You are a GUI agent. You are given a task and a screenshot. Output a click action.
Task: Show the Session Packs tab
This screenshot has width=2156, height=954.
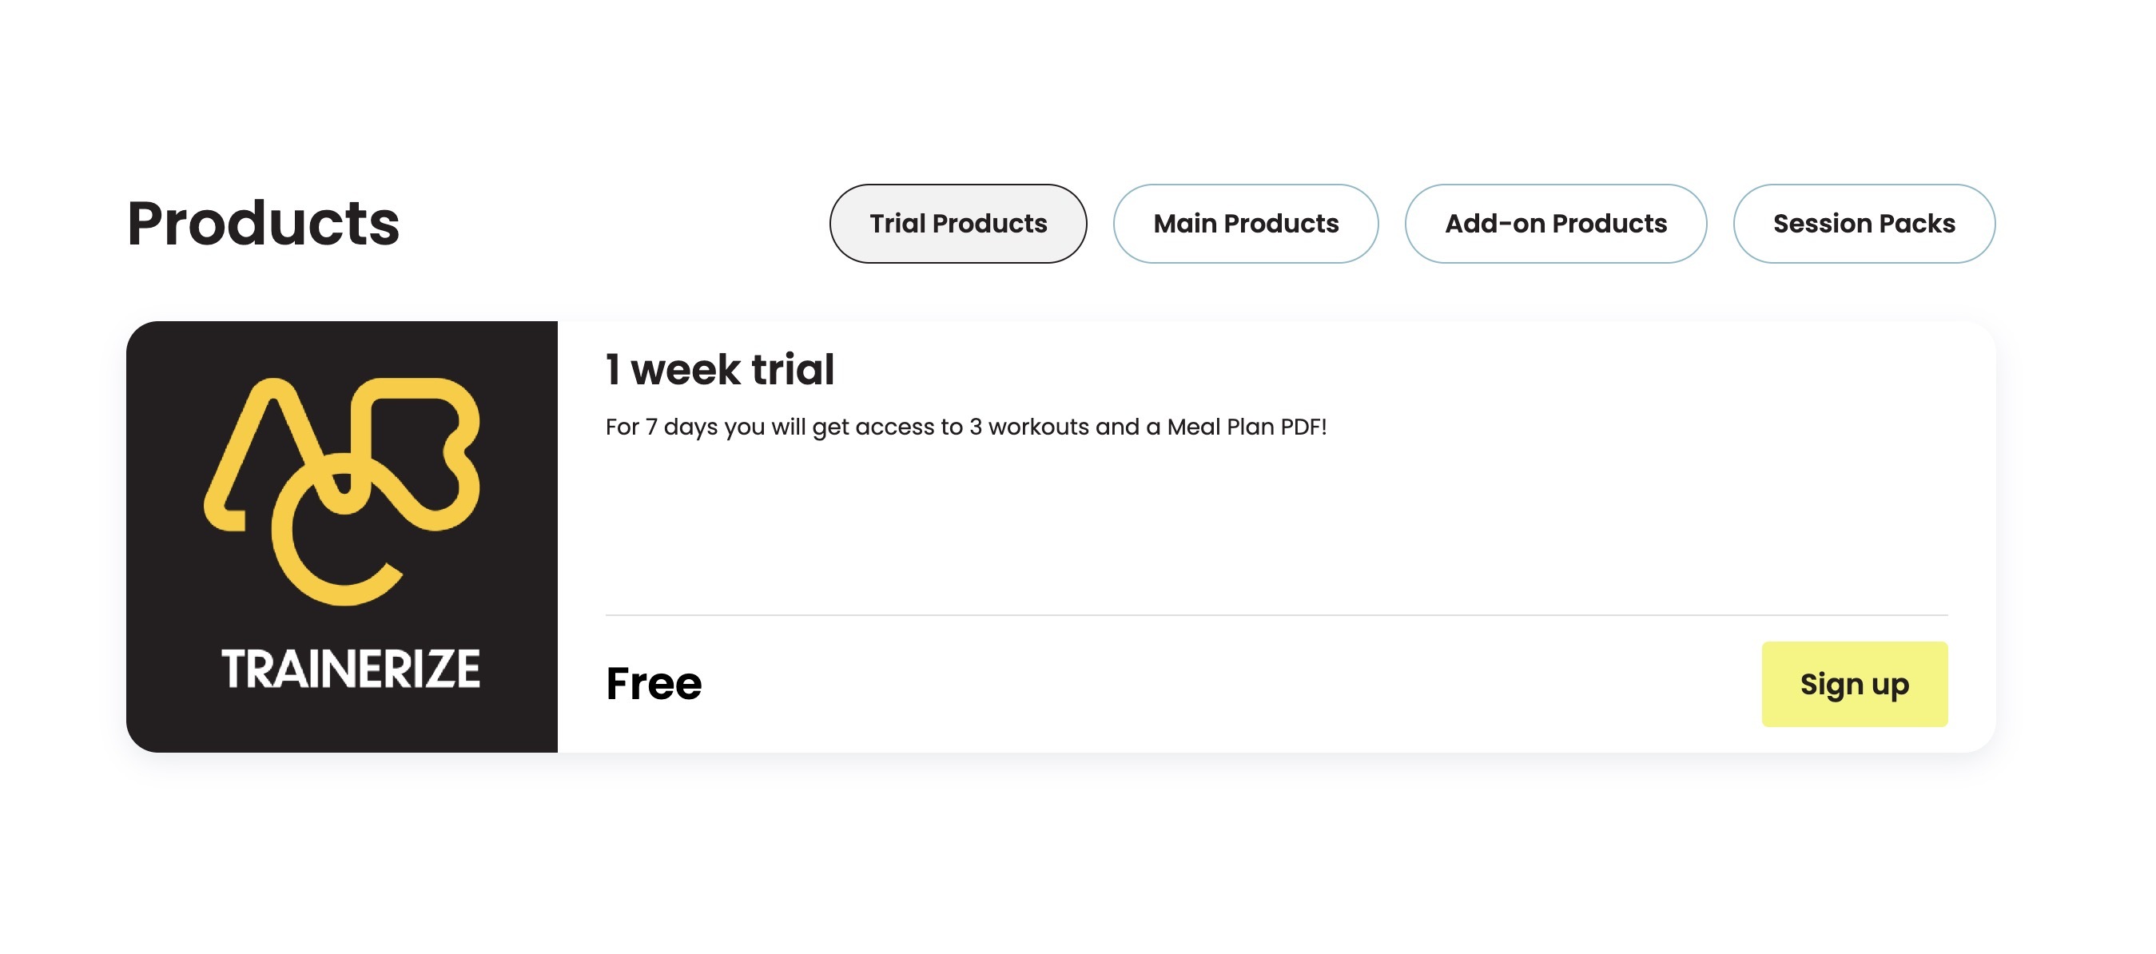tap(1863, 224)
